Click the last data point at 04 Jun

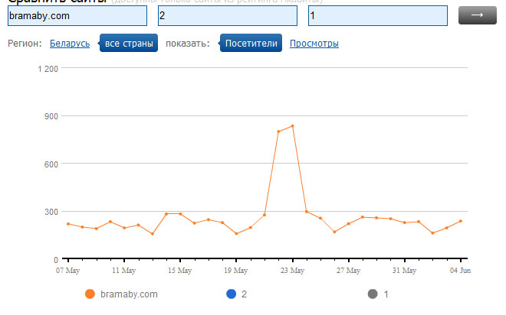(x=461, y=221)
